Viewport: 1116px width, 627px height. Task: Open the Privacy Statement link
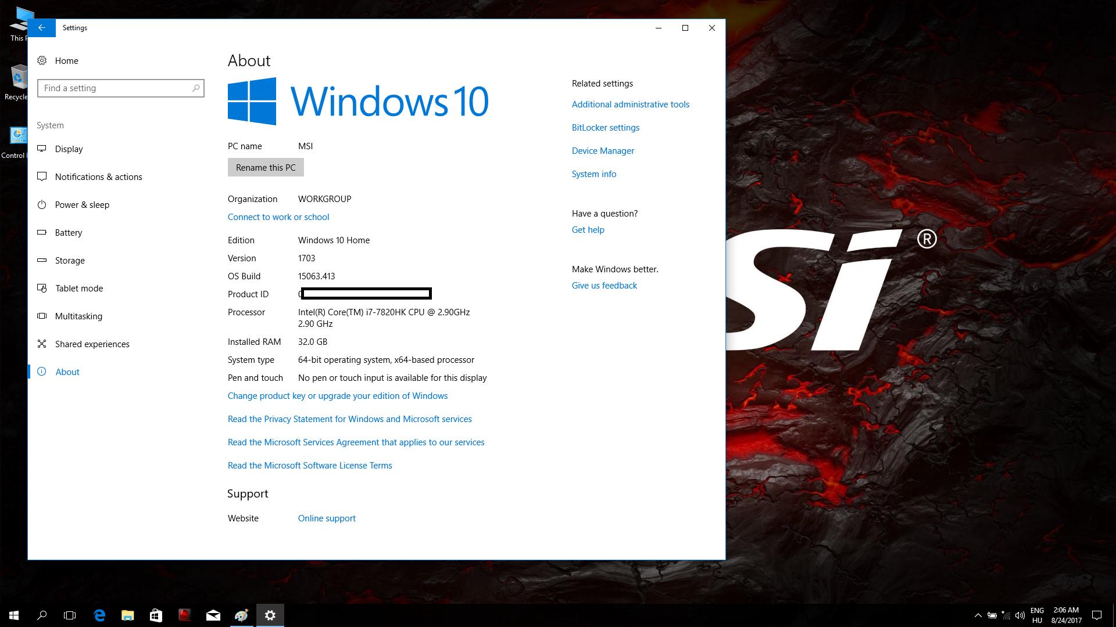point(349,419)
